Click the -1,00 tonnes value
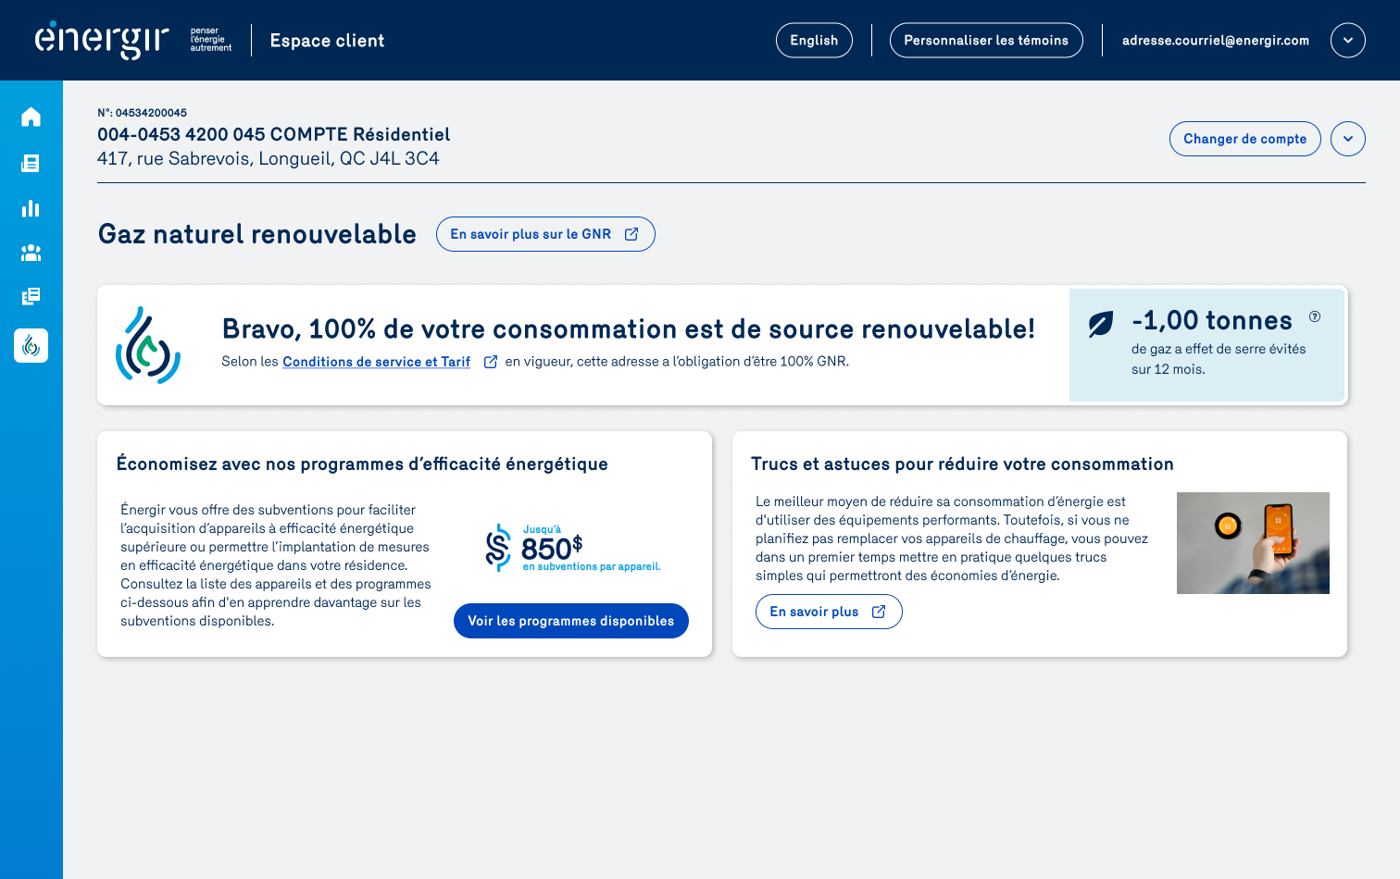The height and width of the screenshot is (879, 1400). click(1212, 320)
